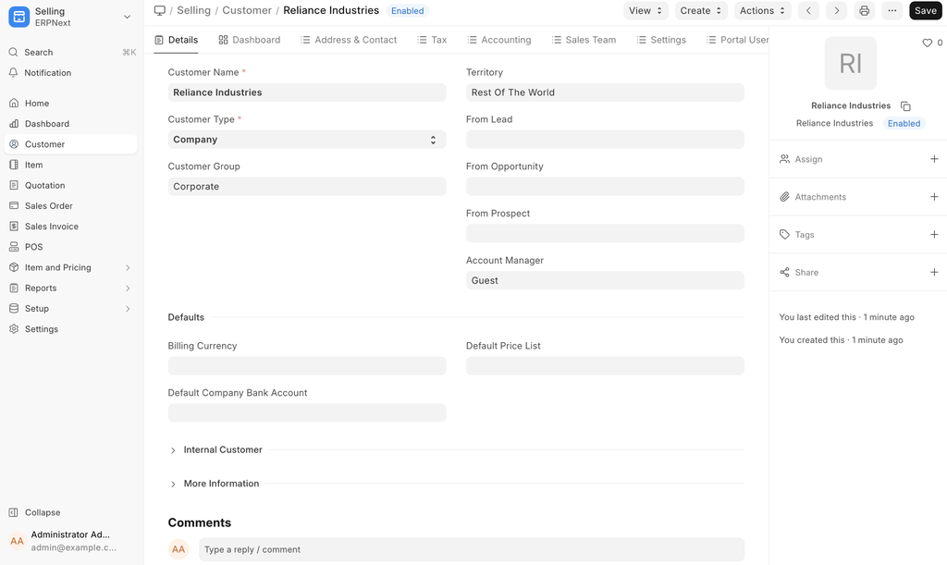Open the Customer Type dropdown
This screenshot has width=947, height=565.
(x=306, y=140)
